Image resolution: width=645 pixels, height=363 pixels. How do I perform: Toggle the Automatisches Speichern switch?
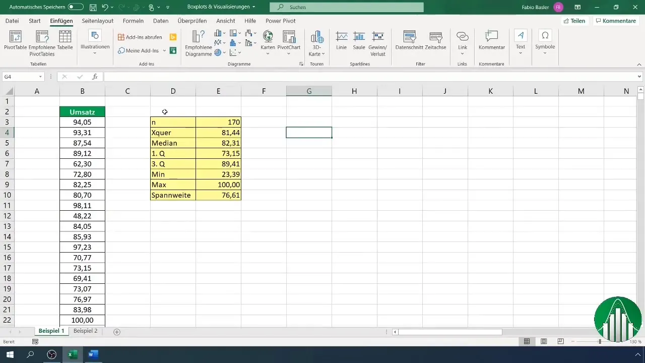[76, 7]
